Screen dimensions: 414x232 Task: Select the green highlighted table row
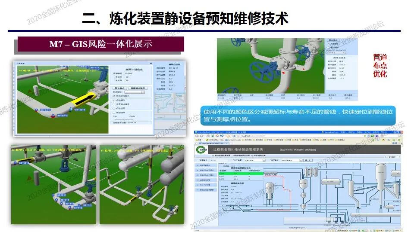click(241, 174)
